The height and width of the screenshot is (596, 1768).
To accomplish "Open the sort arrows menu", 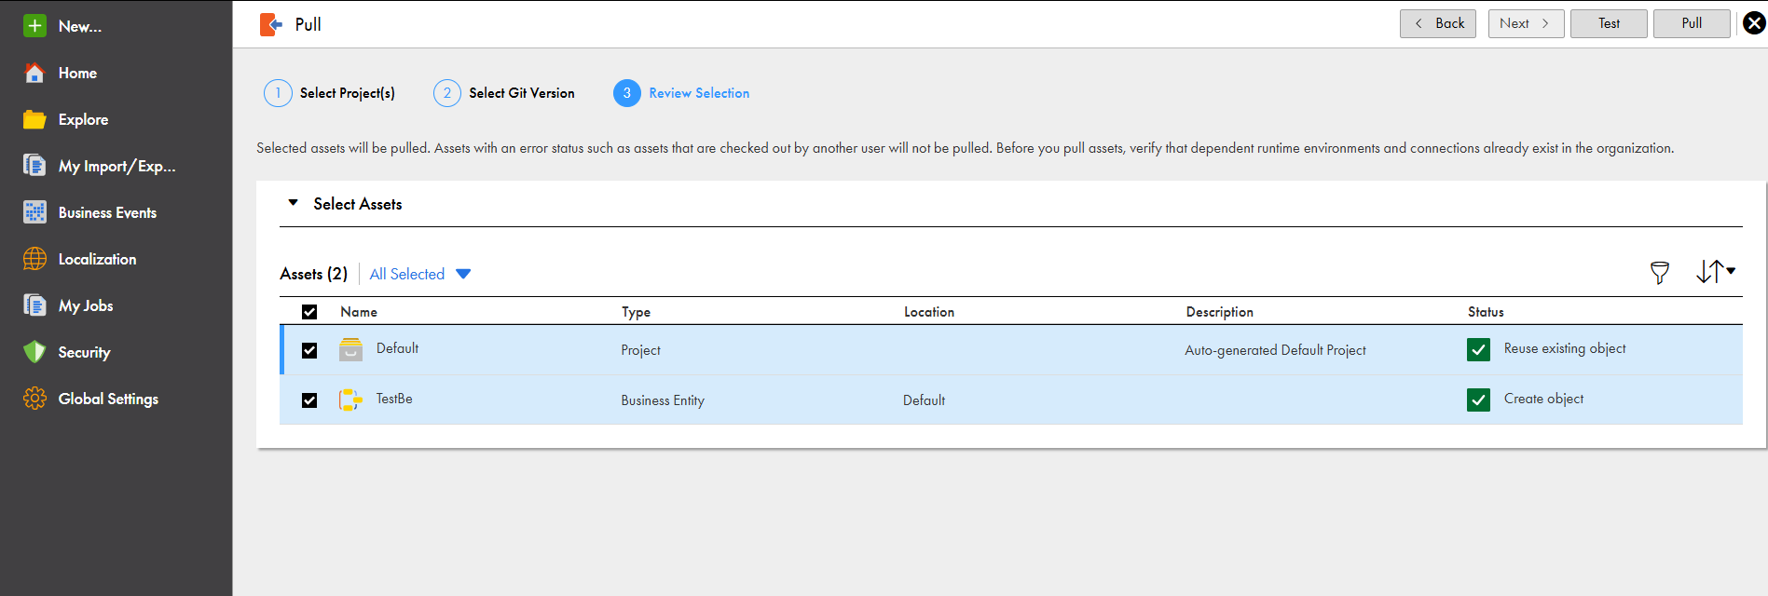I will click(x=1715, y=271).
